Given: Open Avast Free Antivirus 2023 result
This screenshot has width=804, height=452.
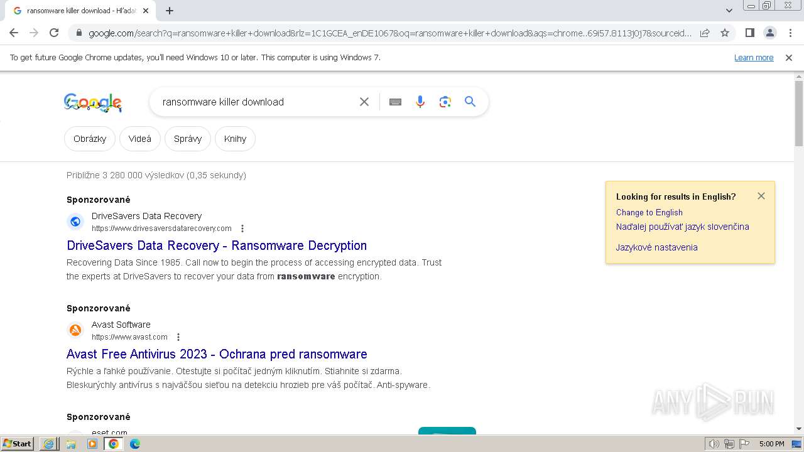Looking at the screenshot, I should click(217, 354).
